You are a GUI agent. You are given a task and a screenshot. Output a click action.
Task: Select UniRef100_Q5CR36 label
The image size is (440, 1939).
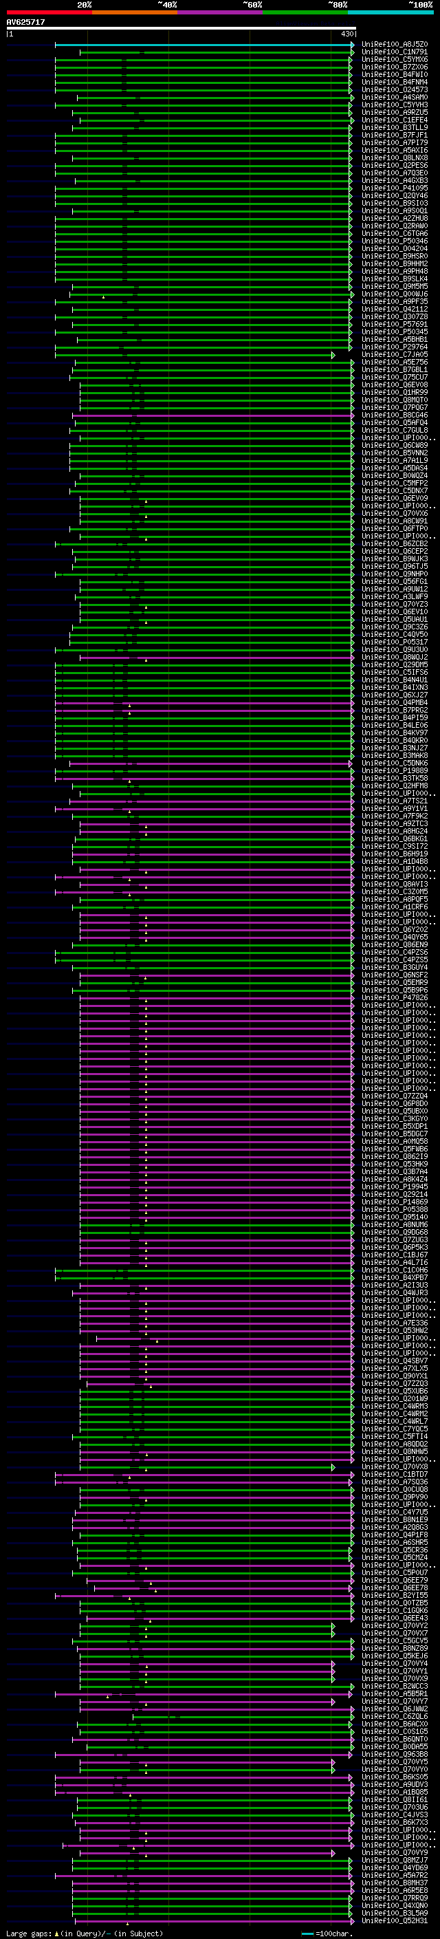point(394,1550)
